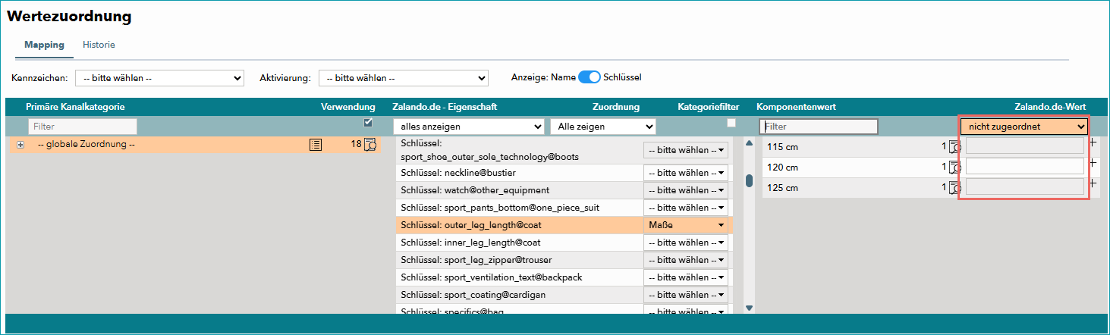This screenshot has width=1110, height=335.
Task: Select the 'Schlüssel: neckline@bustier' row
Action: pos(564,173)
